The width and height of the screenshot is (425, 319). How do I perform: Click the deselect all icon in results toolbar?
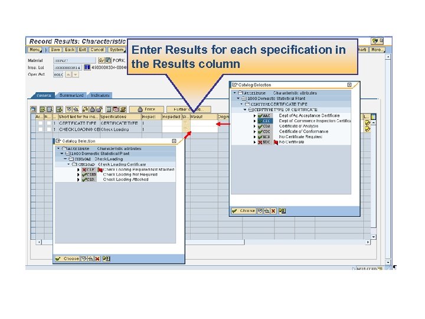click(50, 109)
